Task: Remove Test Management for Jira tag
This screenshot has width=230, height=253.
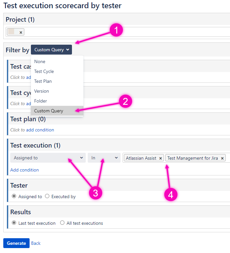Action: click(222, 158)
